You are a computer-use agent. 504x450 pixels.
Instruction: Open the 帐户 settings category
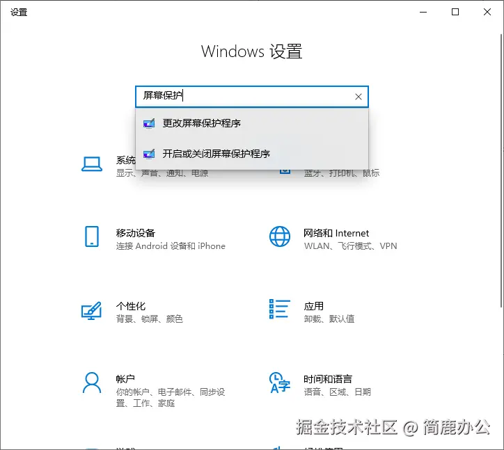pos(154,389)
